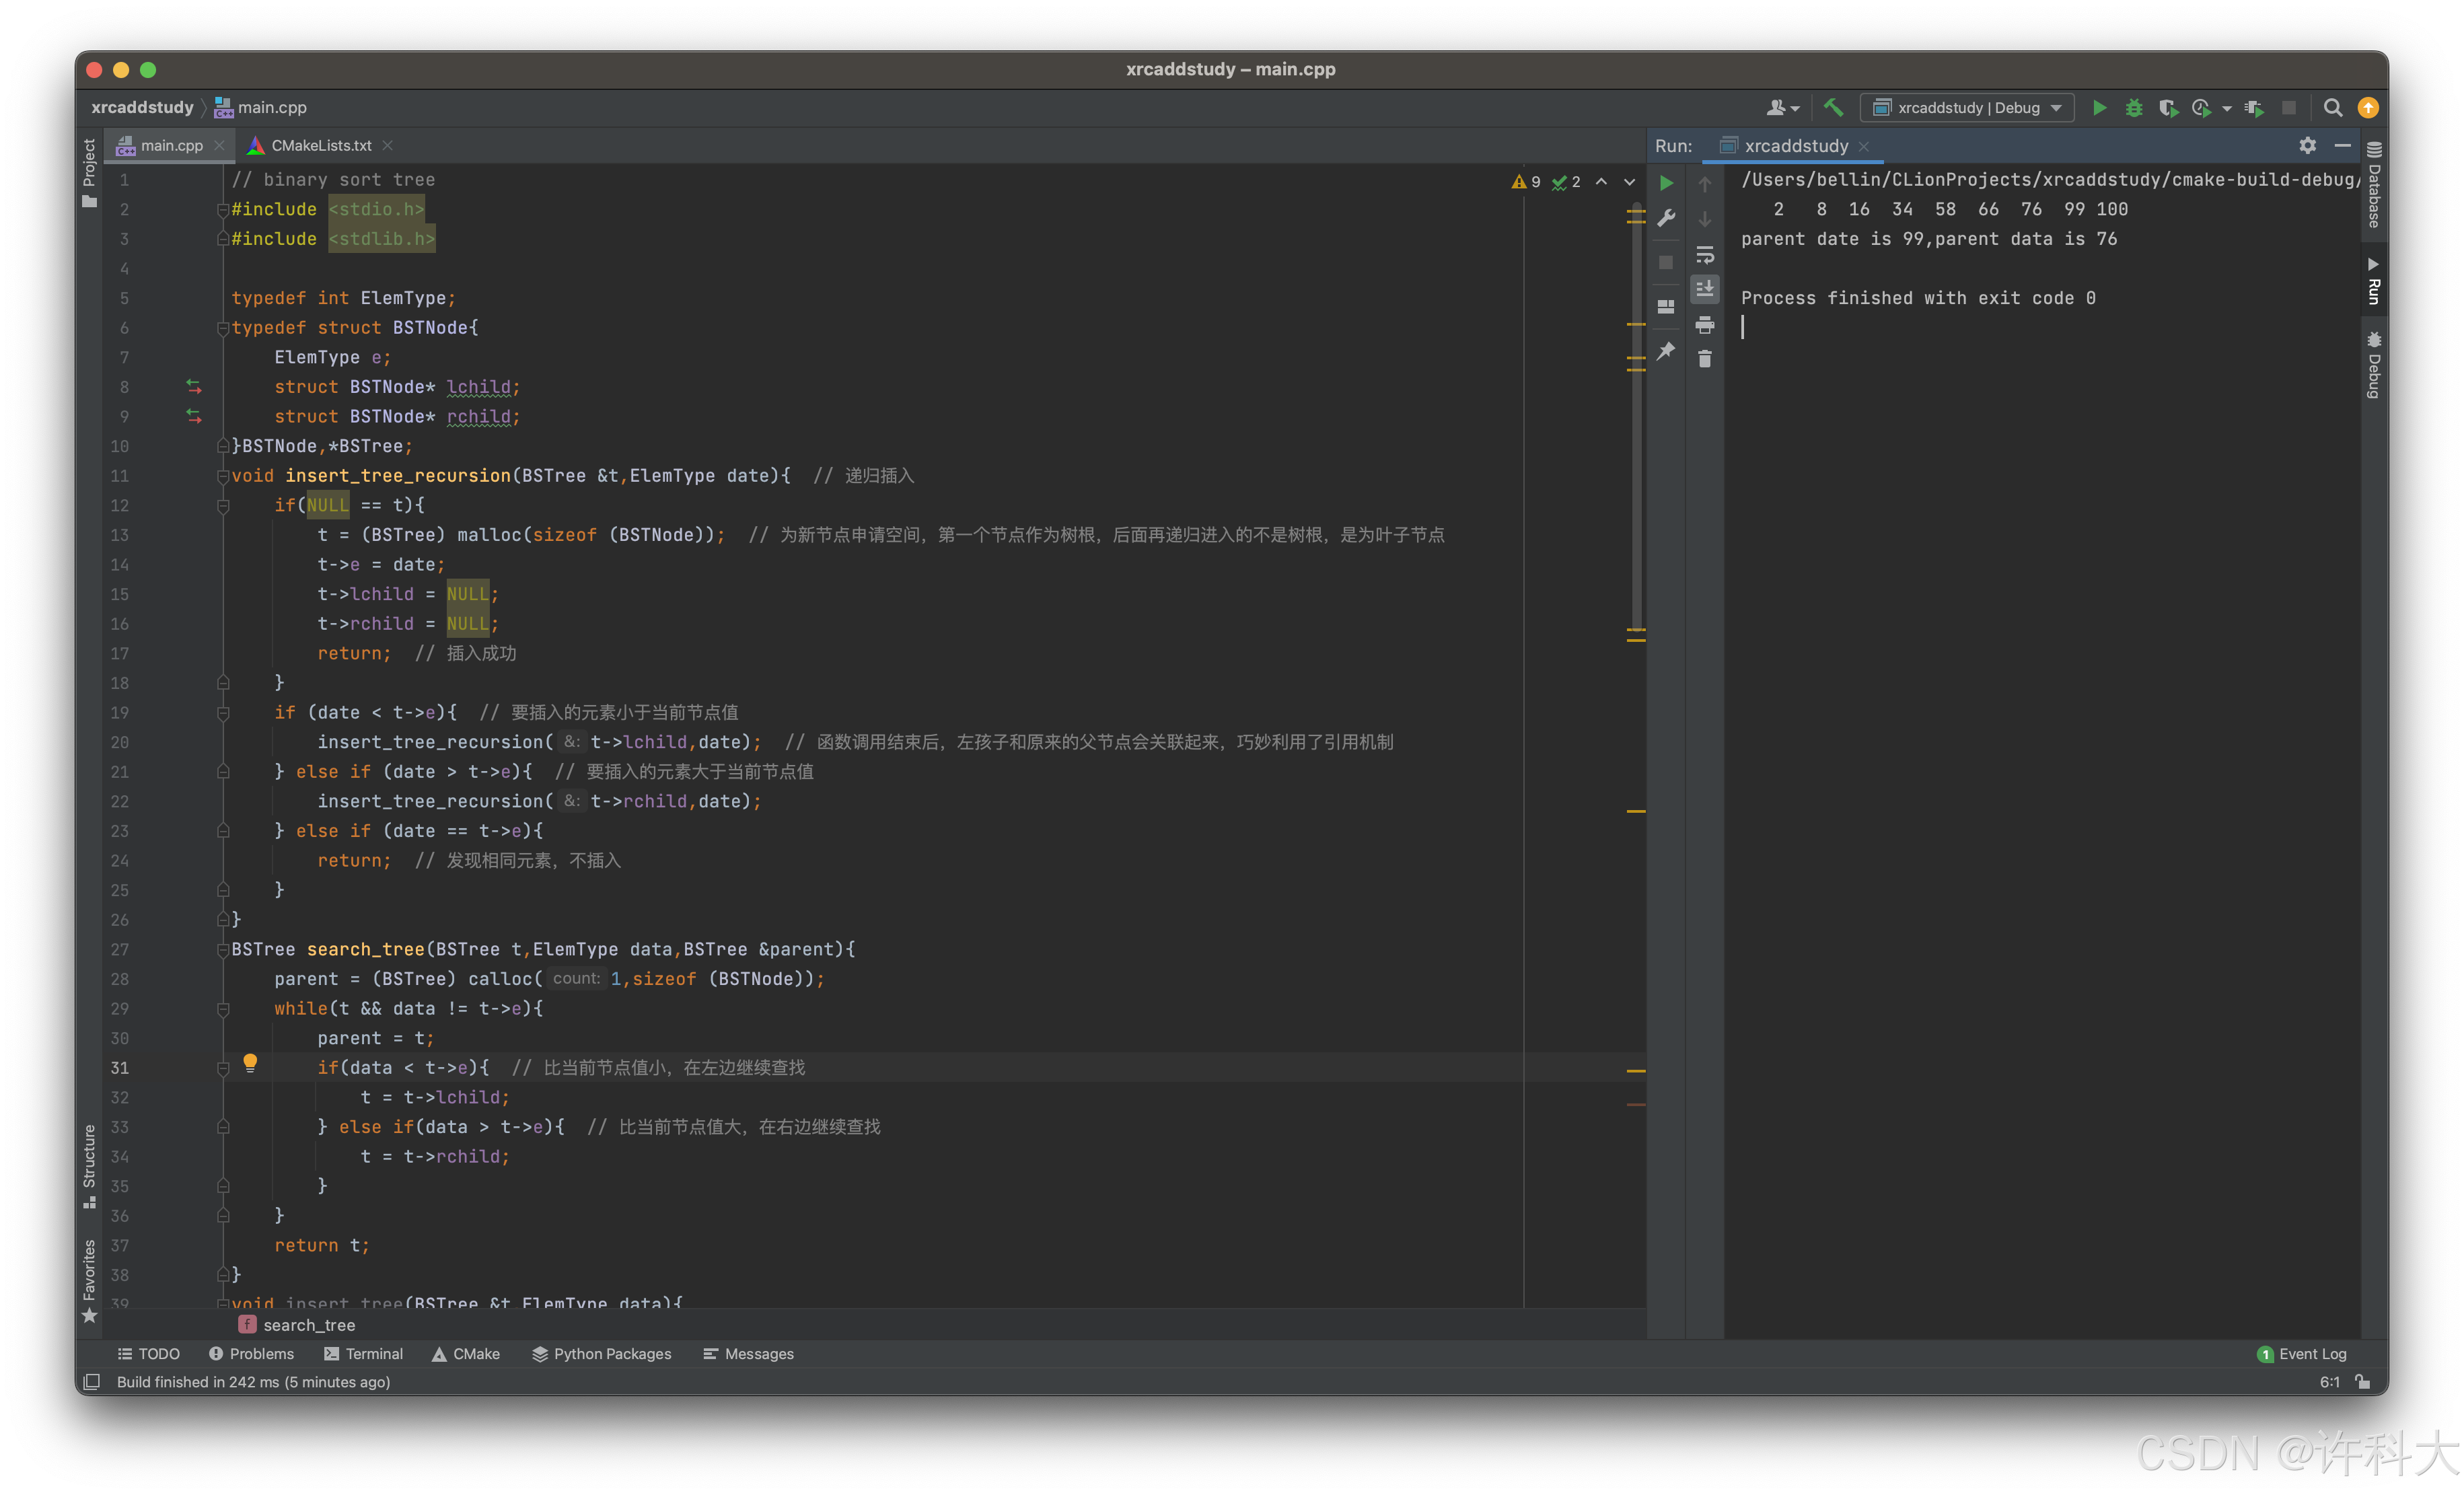Open the xrcaddstudy | Debug configuration dropdown
The height and width of the screenshot is (1495, 2464).
[1967, 108]
